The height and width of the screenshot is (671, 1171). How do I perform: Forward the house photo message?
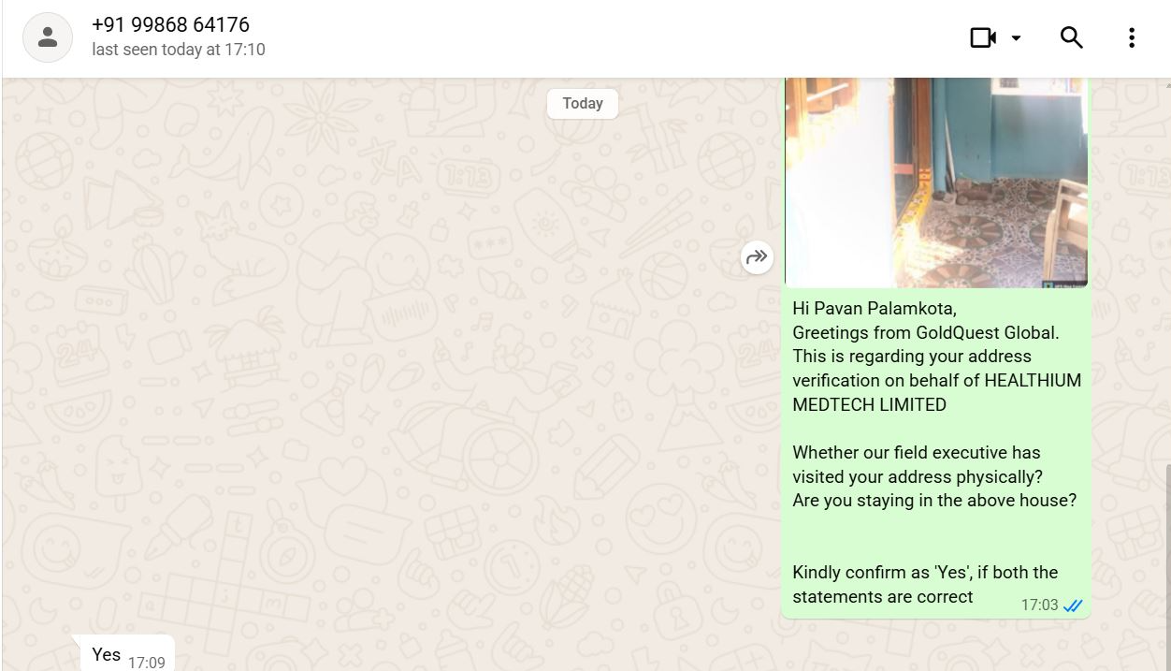pos(757,256)
